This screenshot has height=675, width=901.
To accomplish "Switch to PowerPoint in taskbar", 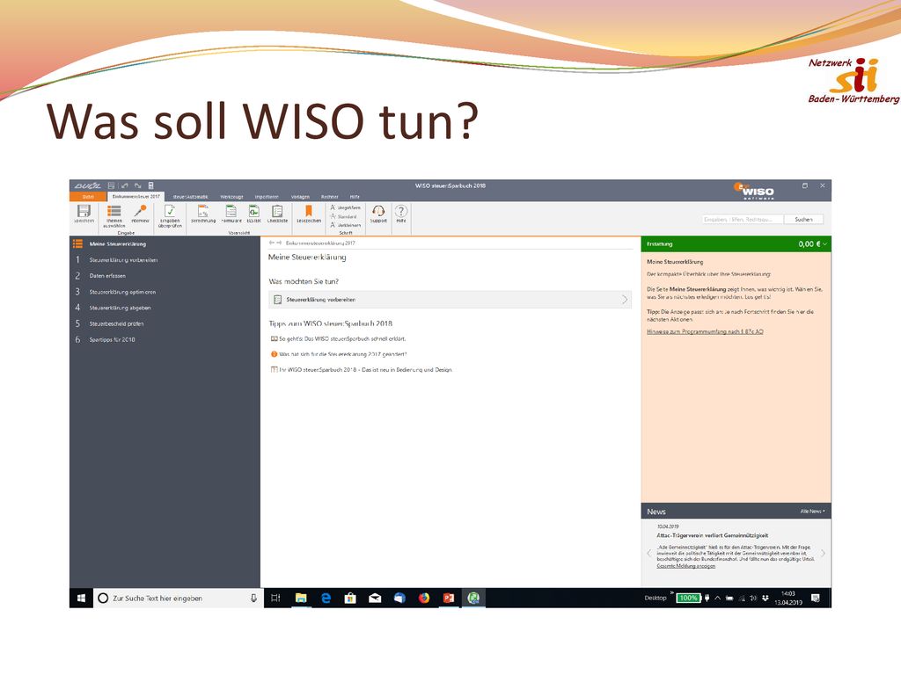I will (x=449, y=598).
